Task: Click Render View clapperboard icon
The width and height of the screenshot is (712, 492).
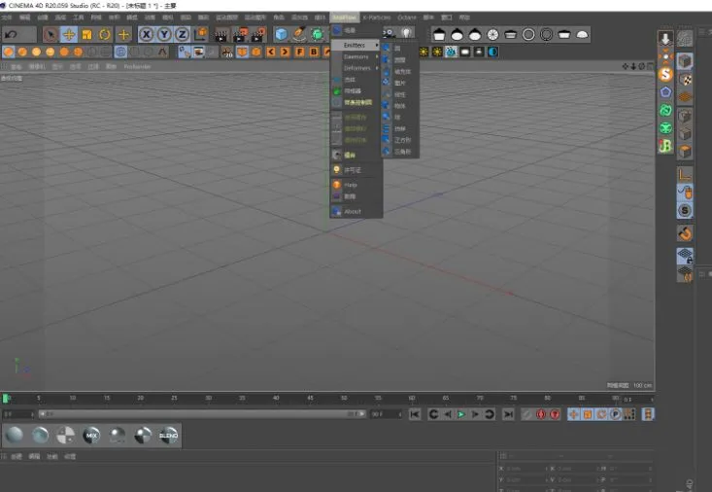Action: tap(221, 35)
